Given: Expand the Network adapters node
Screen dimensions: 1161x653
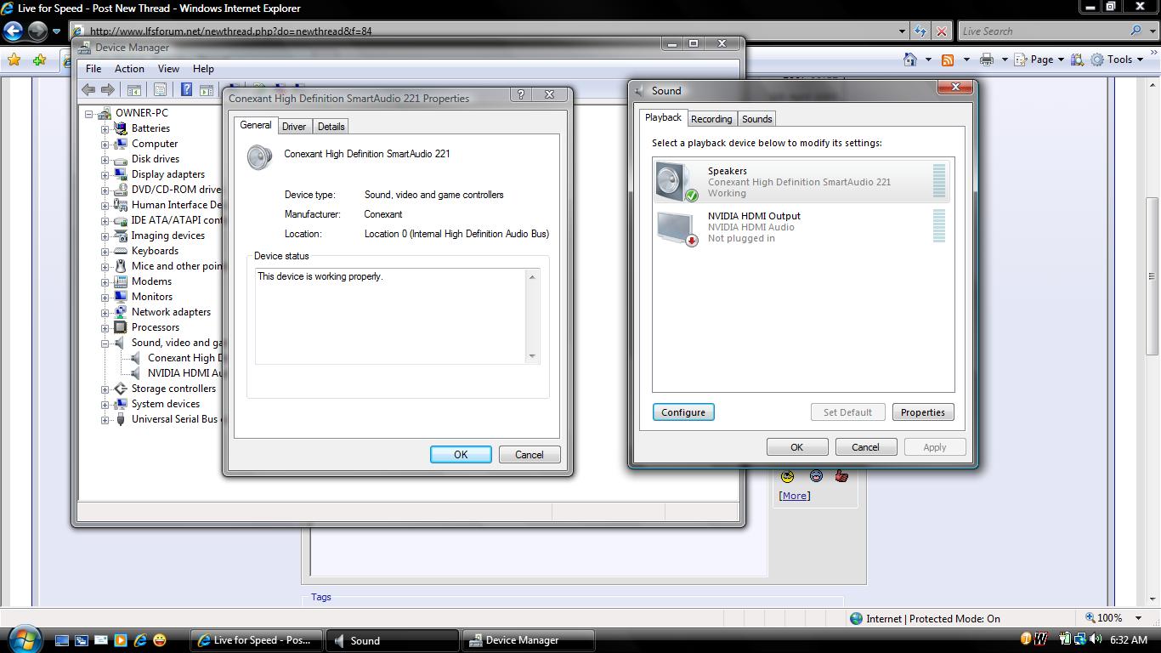Looking at the screenshot, I should tap(105, 312).
